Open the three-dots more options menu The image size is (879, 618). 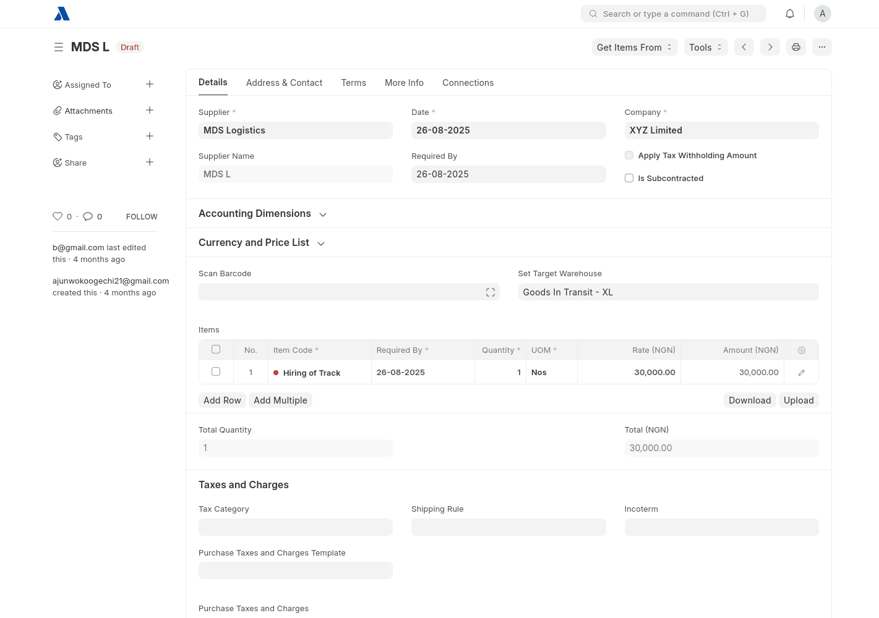822,47
